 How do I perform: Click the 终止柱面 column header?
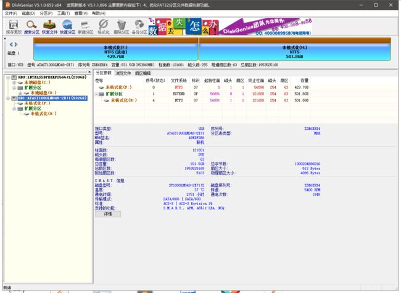[x=256, y=81]
